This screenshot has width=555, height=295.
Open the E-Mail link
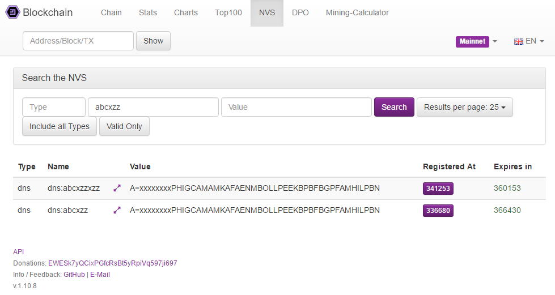(100, 275)
